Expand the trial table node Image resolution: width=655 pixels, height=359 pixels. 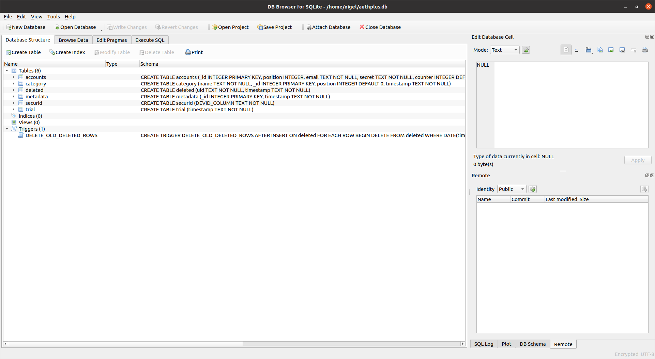pyautogui.click(x=14, y=110)
